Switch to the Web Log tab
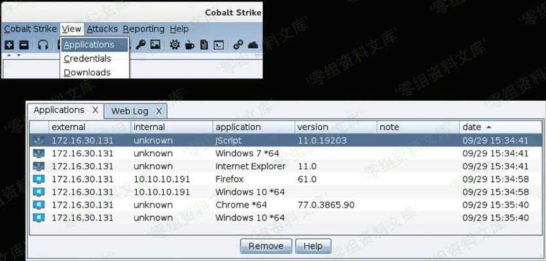This screenshot has height=261, width=546. [x=130, y=111]
